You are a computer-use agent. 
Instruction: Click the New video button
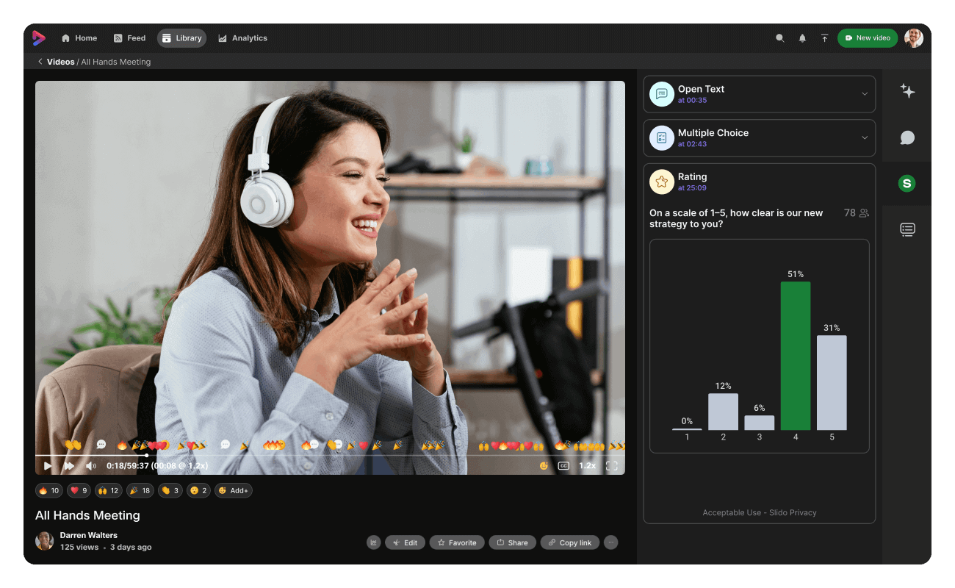[x=867, y=38]
